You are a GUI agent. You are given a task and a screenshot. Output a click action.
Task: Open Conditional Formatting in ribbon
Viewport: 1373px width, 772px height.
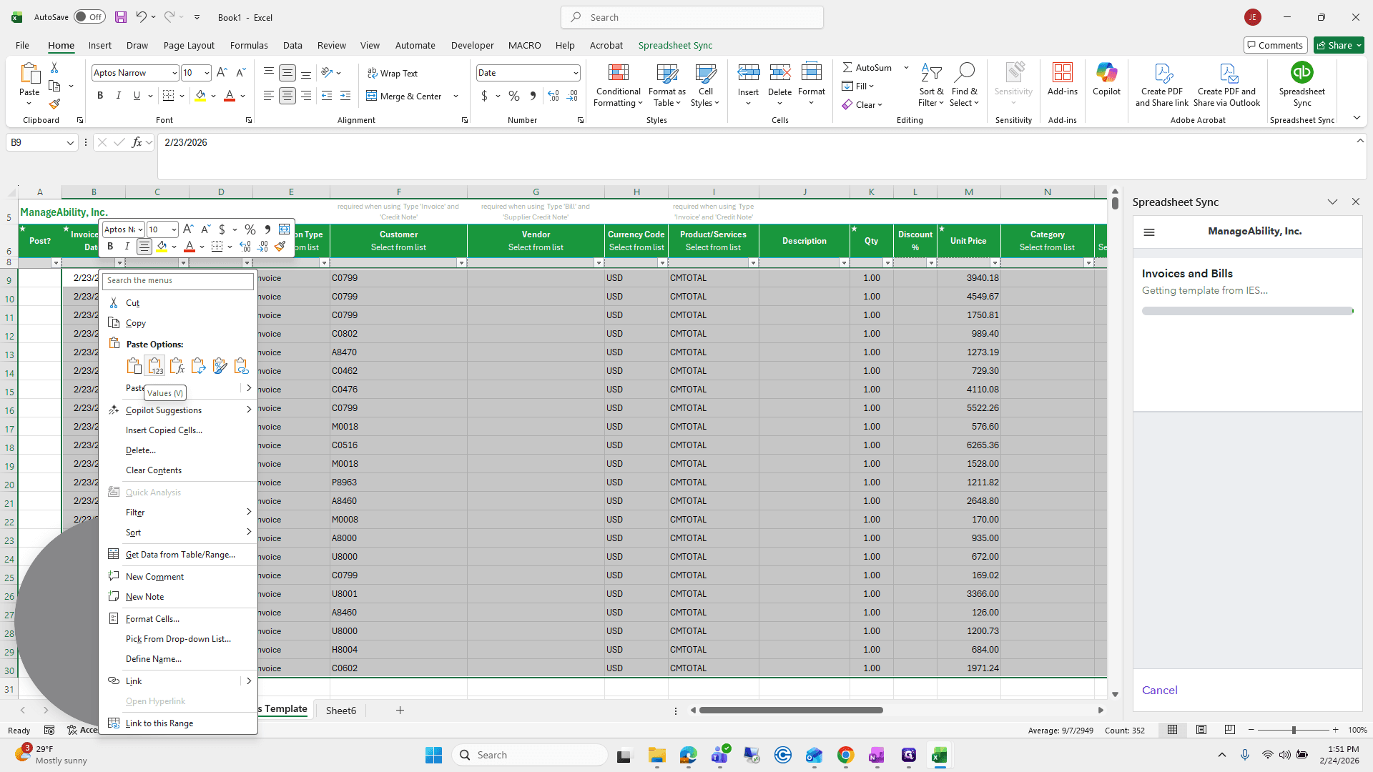tap(618, 86)
